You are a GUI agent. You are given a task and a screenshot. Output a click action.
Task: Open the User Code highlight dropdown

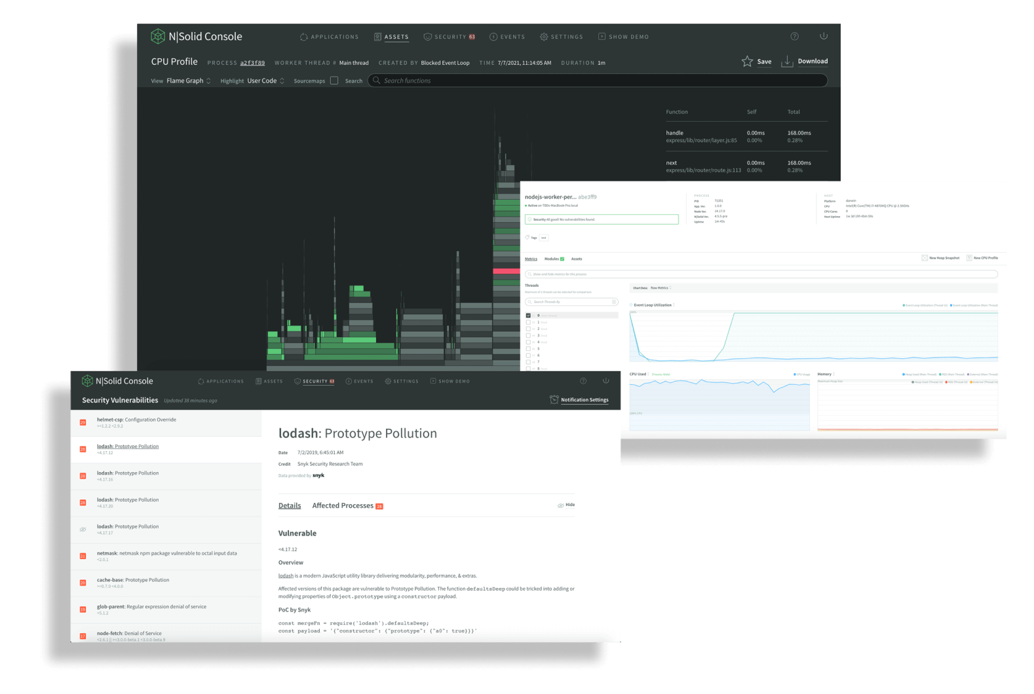[265, 81]
